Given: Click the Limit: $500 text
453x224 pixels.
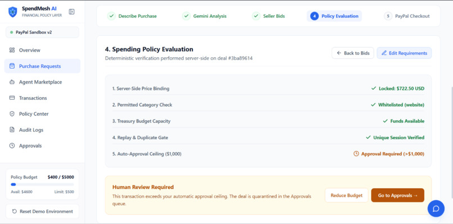Looking at the screenshot, I should [x=64, y=191].
